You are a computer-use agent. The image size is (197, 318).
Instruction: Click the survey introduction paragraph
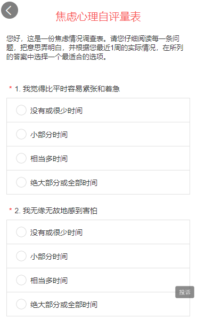tap(95, 48)
